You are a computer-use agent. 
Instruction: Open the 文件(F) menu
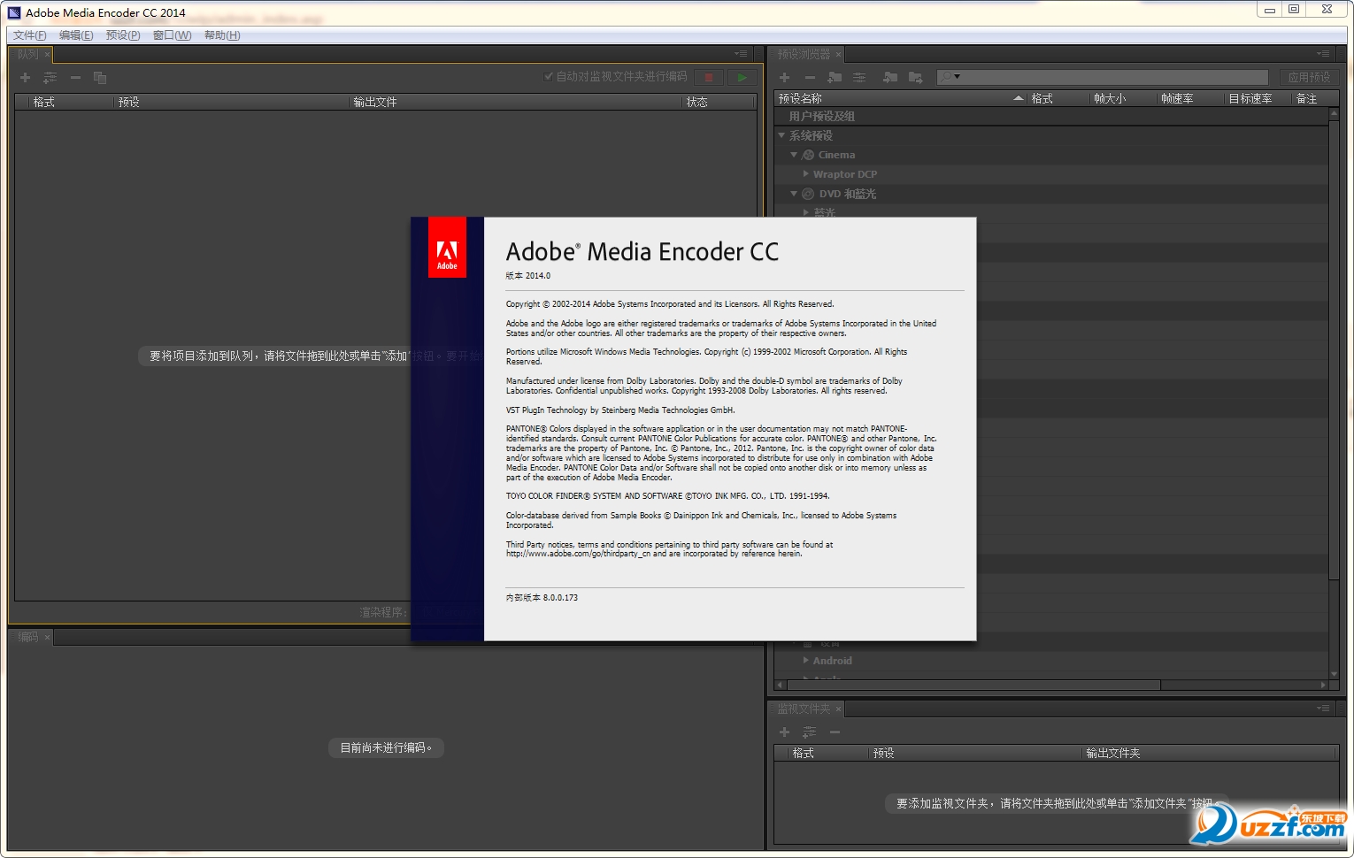29,35
